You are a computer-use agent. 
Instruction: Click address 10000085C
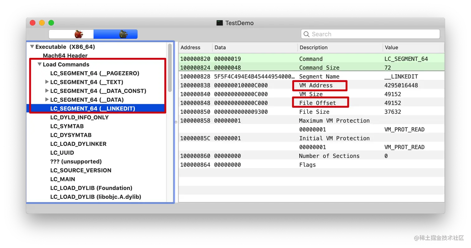tap(195, 138)
